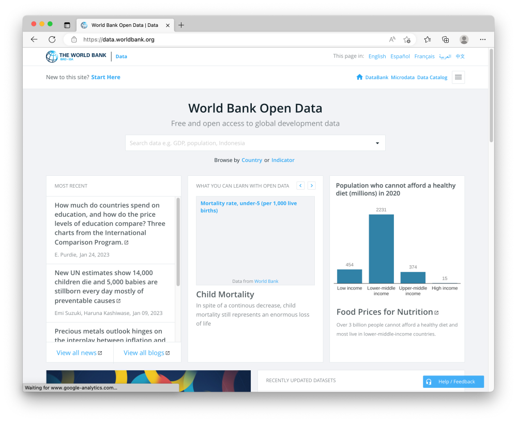517x422 pixels.
Task: Switch page language to Français
Action: click(x=424, y=56)
